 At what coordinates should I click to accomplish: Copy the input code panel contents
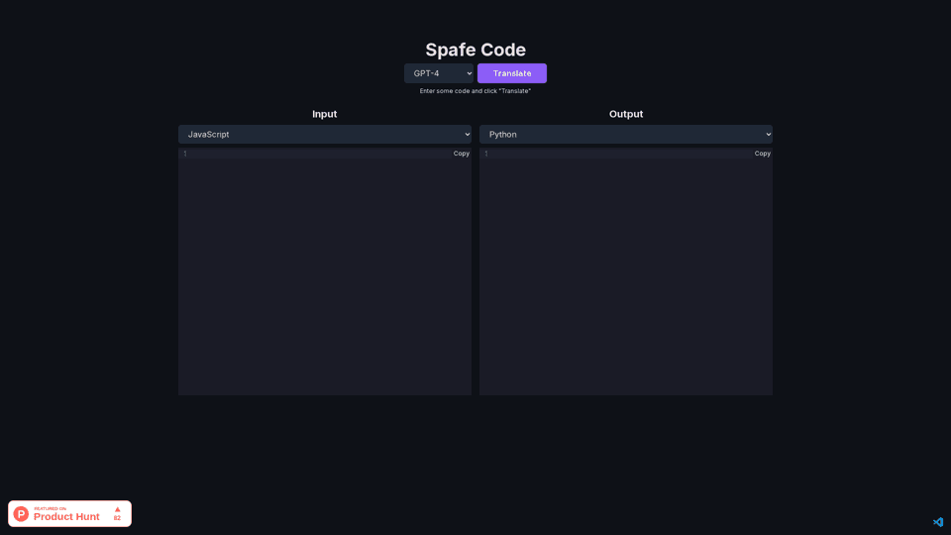(461, 154)
